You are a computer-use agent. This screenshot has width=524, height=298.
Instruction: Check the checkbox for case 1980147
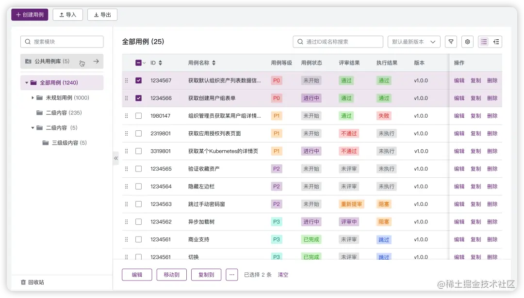139,115
